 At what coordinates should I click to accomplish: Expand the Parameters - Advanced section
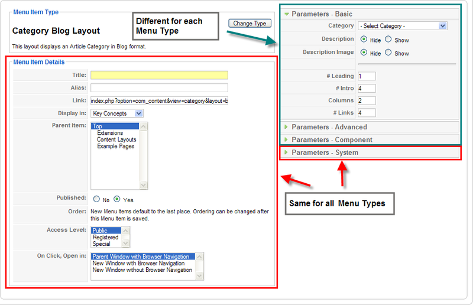[x=329, y=126]
